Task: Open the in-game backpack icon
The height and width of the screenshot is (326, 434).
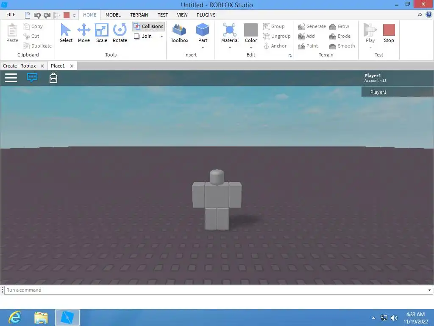Action: point(53,78)
